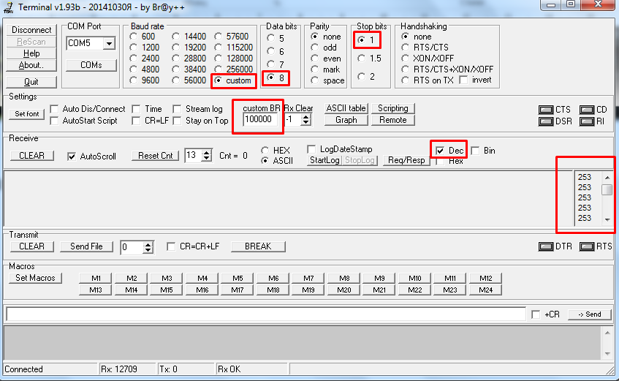The height and width of the screenshot is (381, 619).
Task: Clear the Transmit pane
Action: 31,246
